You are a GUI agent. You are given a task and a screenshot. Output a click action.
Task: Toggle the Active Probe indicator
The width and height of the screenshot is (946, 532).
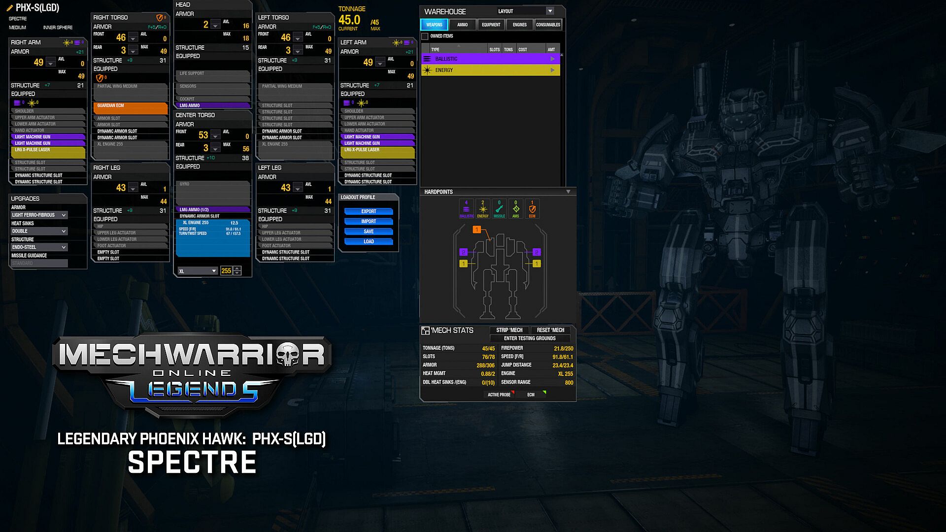coord(500,395)
